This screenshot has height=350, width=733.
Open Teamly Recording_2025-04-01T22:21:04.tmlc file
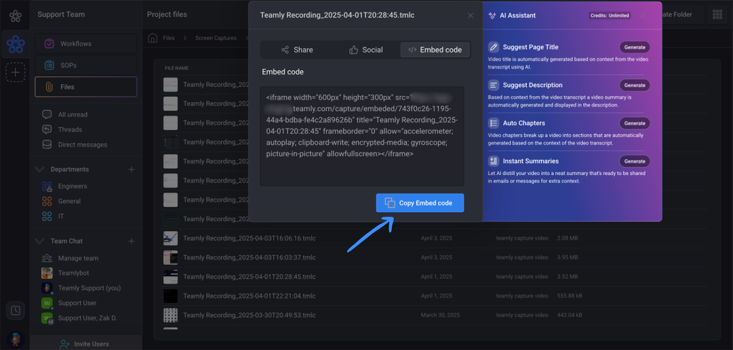[x=249, y=296]
